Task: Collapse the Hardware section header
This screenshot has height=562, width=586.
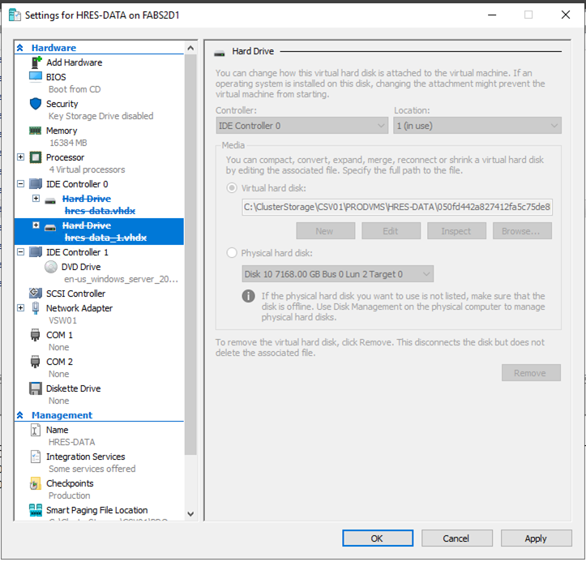Action: 20,48
